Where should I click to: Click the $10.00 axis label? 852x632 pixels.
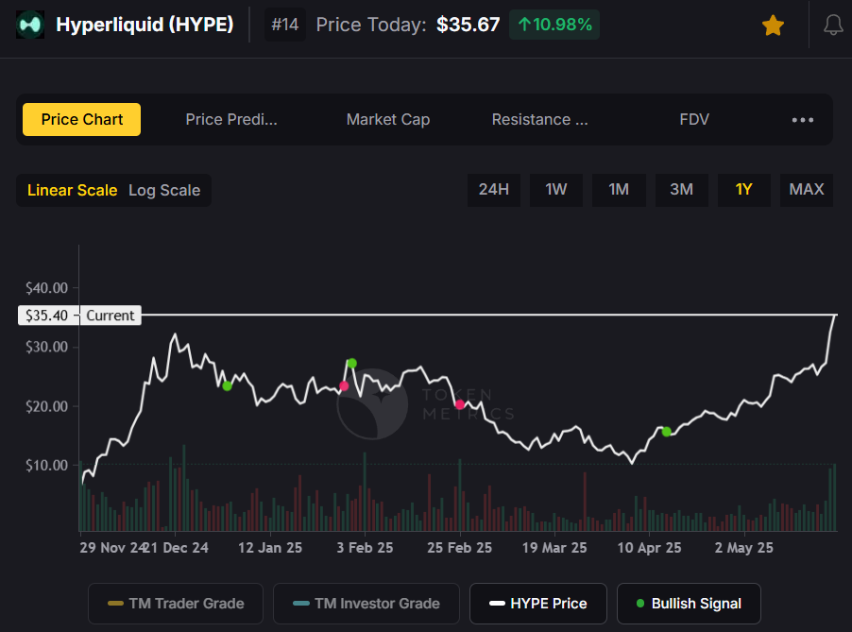(x=46, y=465)
